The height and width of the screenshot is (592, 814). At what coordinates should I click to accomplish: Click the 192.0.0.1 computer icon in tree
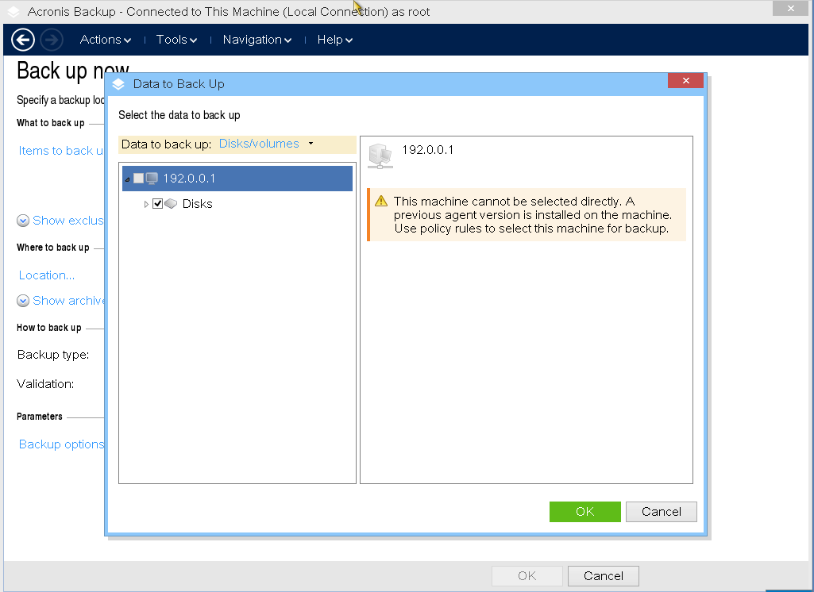152,179
